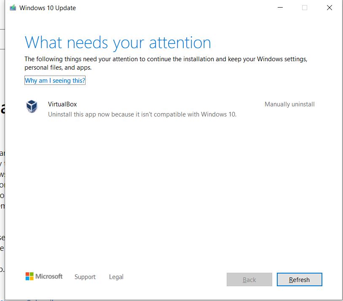Click the disabled maximize button

305,8
